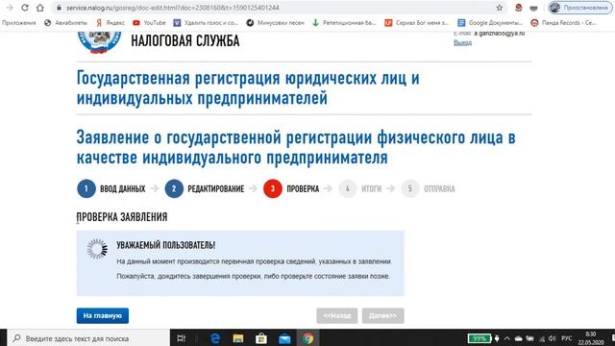The width and height of the screenshot is (615, 346).
Task: Select step 5 Отправка
Action: (428, 188)
